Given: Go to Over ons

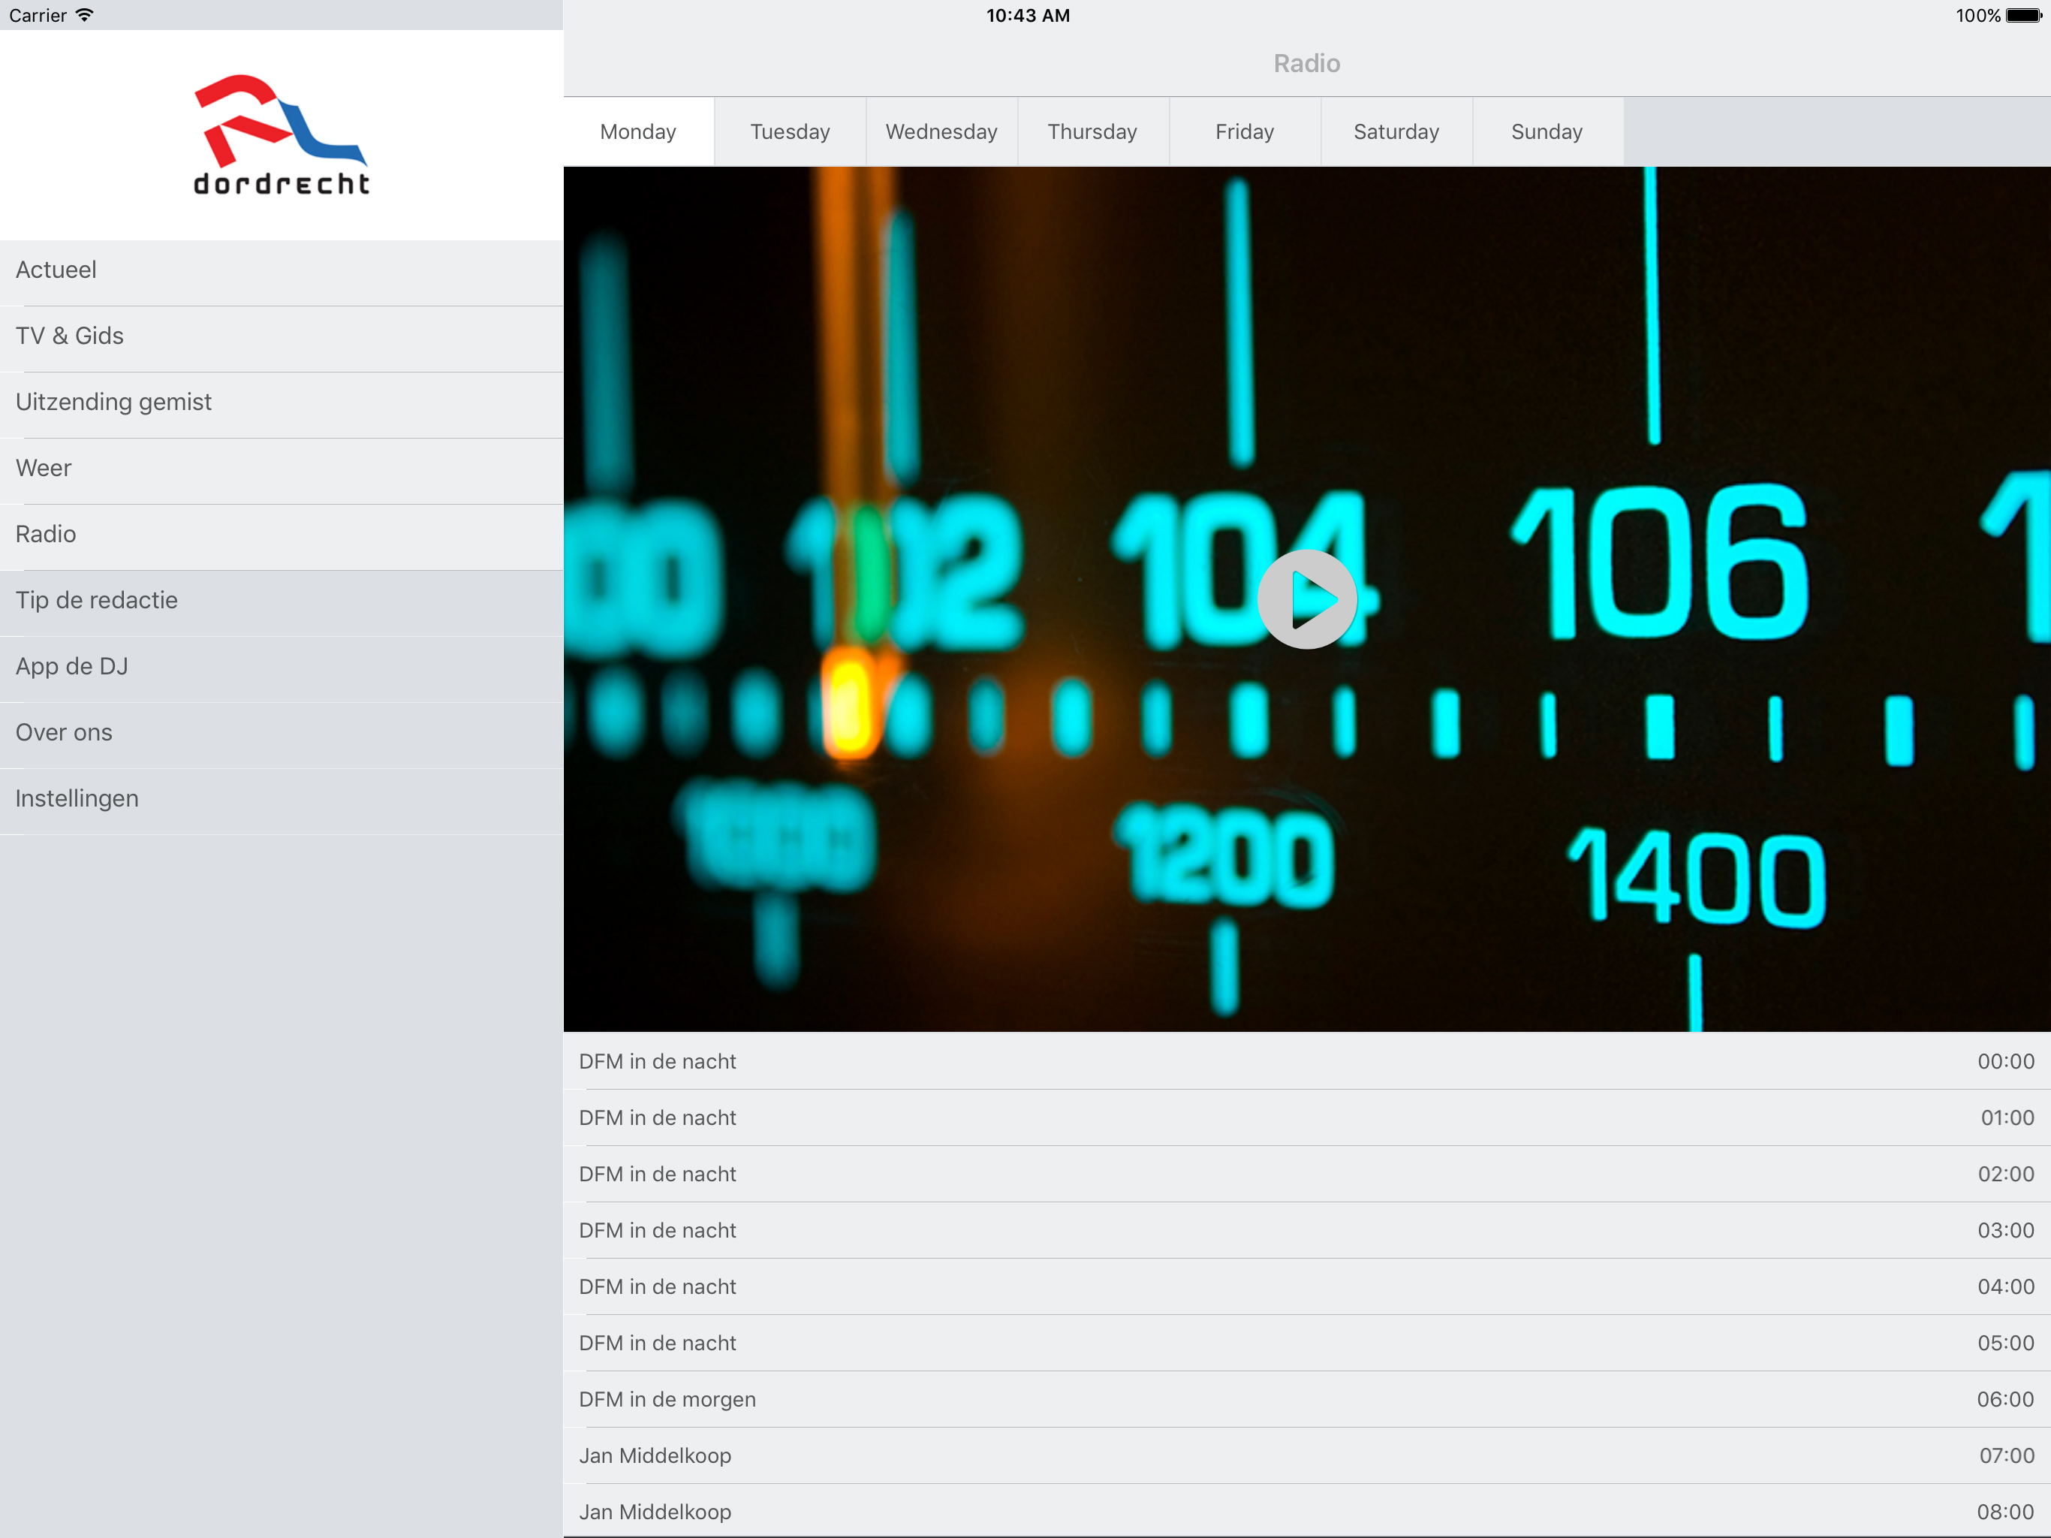Looking at the screenshot, I should [x=282, y=734].
